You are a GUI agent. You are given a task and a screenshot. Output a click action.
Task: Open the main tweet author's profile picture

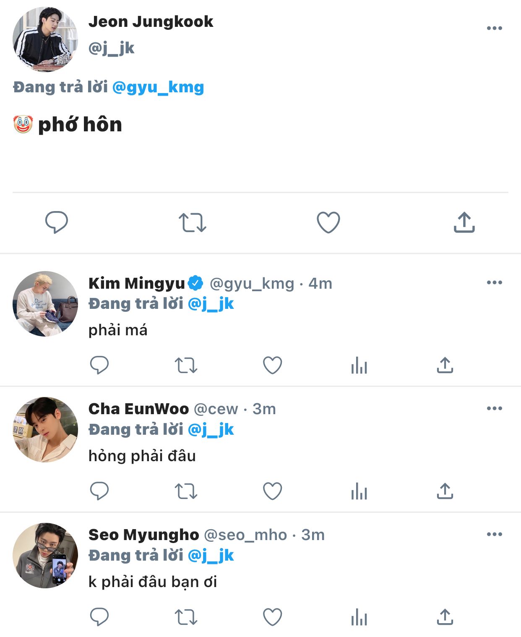(45, 39)
